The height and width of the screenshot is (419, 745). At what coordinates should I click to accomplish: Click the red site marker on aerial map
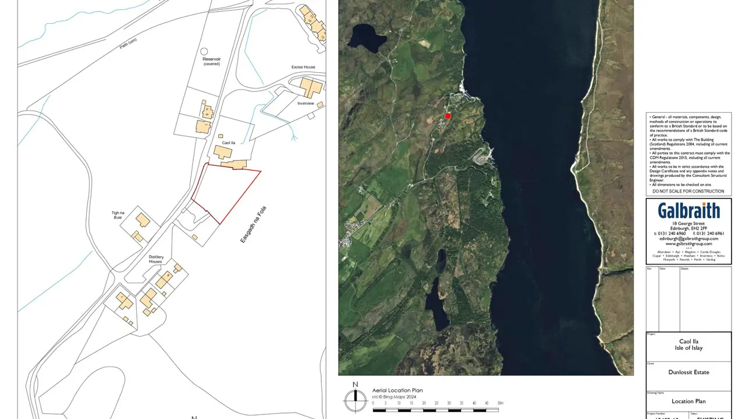pos(448,116)
